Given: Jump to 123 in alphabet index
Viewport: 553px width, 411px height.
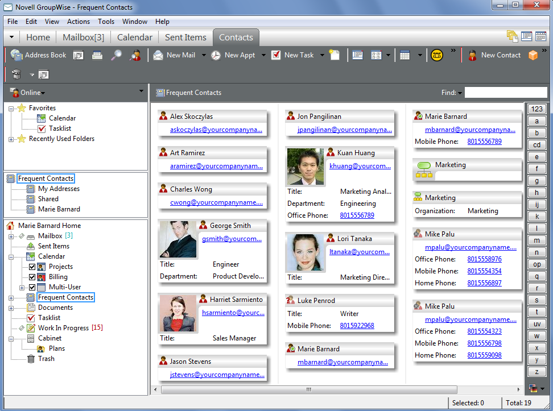Looking at the screenshot, I should coord(537,109).
